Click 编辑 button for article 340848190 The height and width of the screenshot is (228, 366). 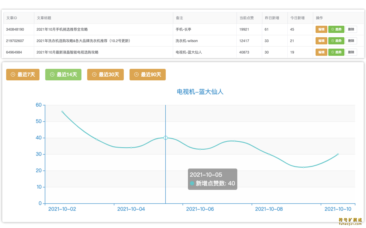click(x=321, y=29)
